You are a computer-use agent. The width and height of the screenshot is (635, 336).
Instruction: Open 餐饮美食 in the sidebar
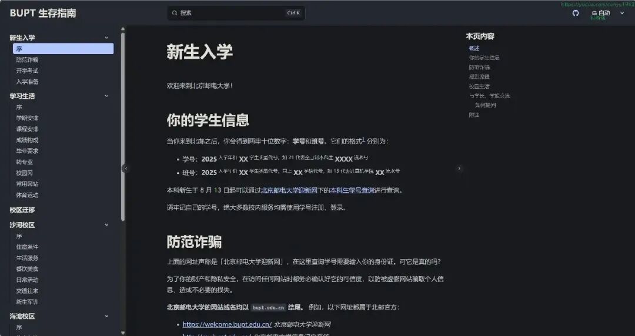[27, 269]
